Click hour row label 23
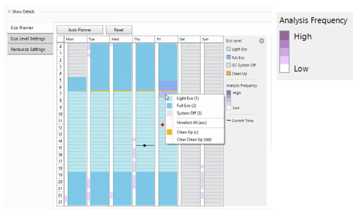The image size is (355, 212). (x=61, y=202)
